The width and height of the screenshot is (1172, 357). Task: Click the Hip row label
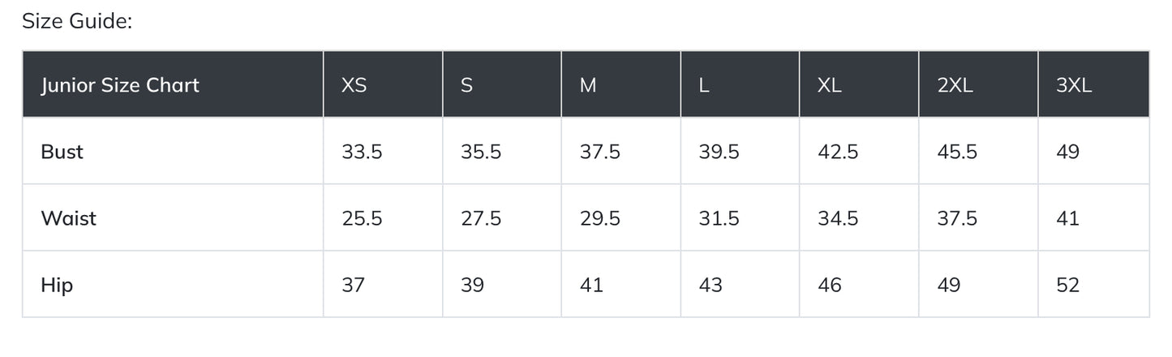[57, 285]
